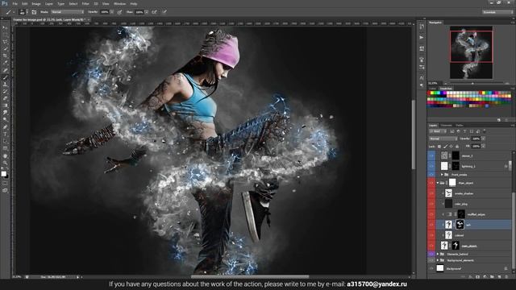Select the Zoom tool
Viewport: 516px width, 290px height.
(5, 163)
